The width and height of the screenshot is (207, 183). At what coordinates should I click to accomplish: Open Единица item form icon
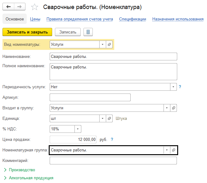click(x=109, y=119)
